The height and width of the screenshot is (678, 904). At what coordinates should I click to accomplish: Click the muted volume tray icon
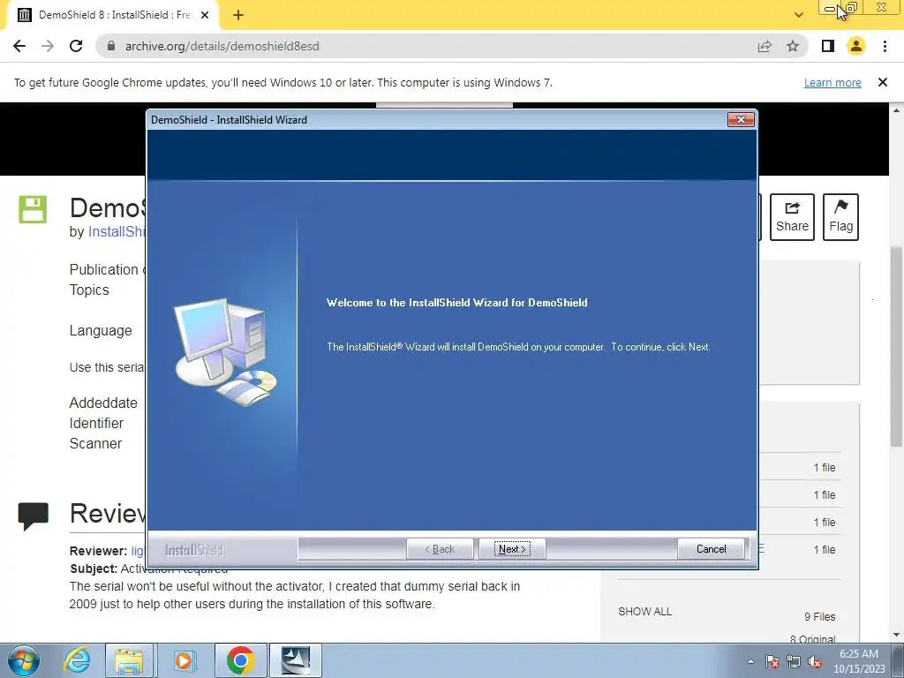815,662
